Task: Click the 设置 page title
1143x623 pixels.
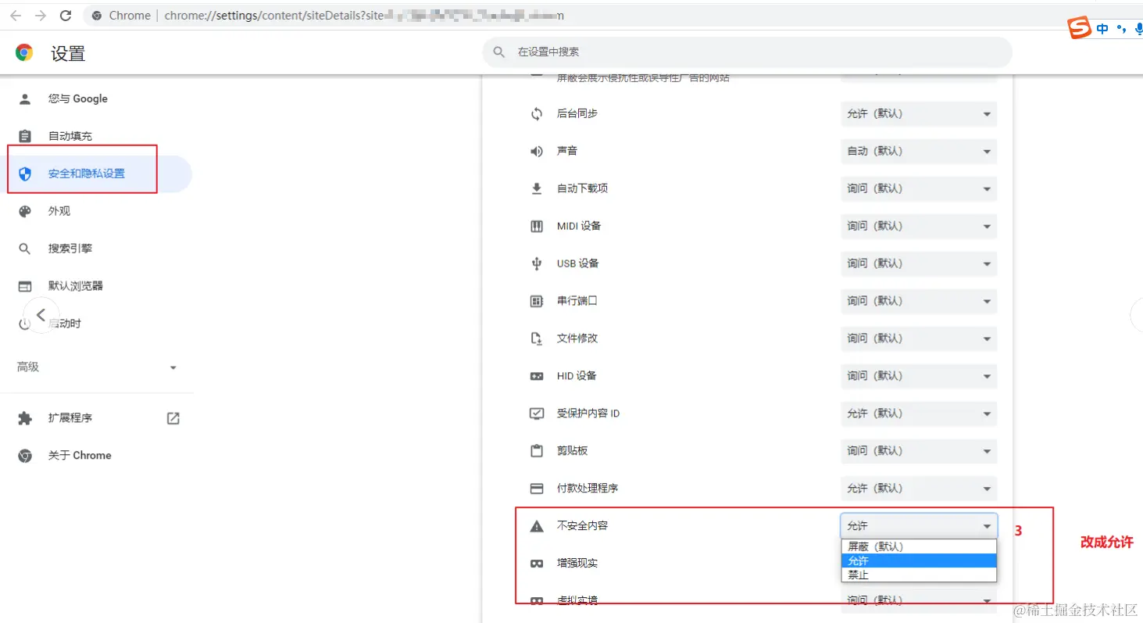Action: [x=68, y=53]
